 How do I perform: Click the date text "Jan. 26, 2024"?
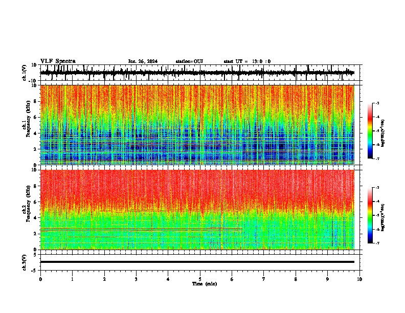click(143, 61)
